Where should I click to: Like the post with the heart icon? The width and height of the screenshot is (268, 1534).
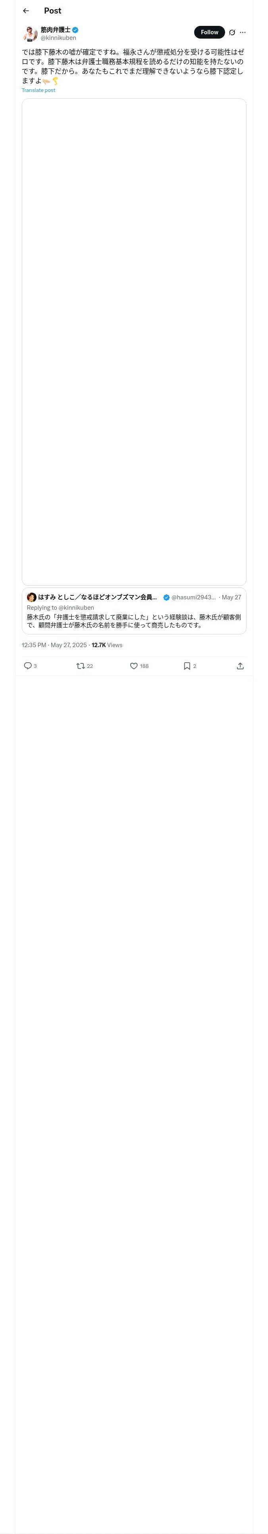tap(134, 666)
